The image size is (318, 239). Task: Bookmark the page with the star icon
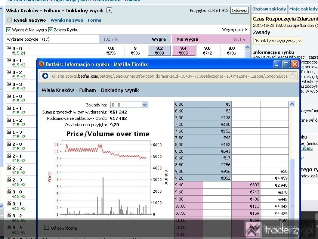293,76
